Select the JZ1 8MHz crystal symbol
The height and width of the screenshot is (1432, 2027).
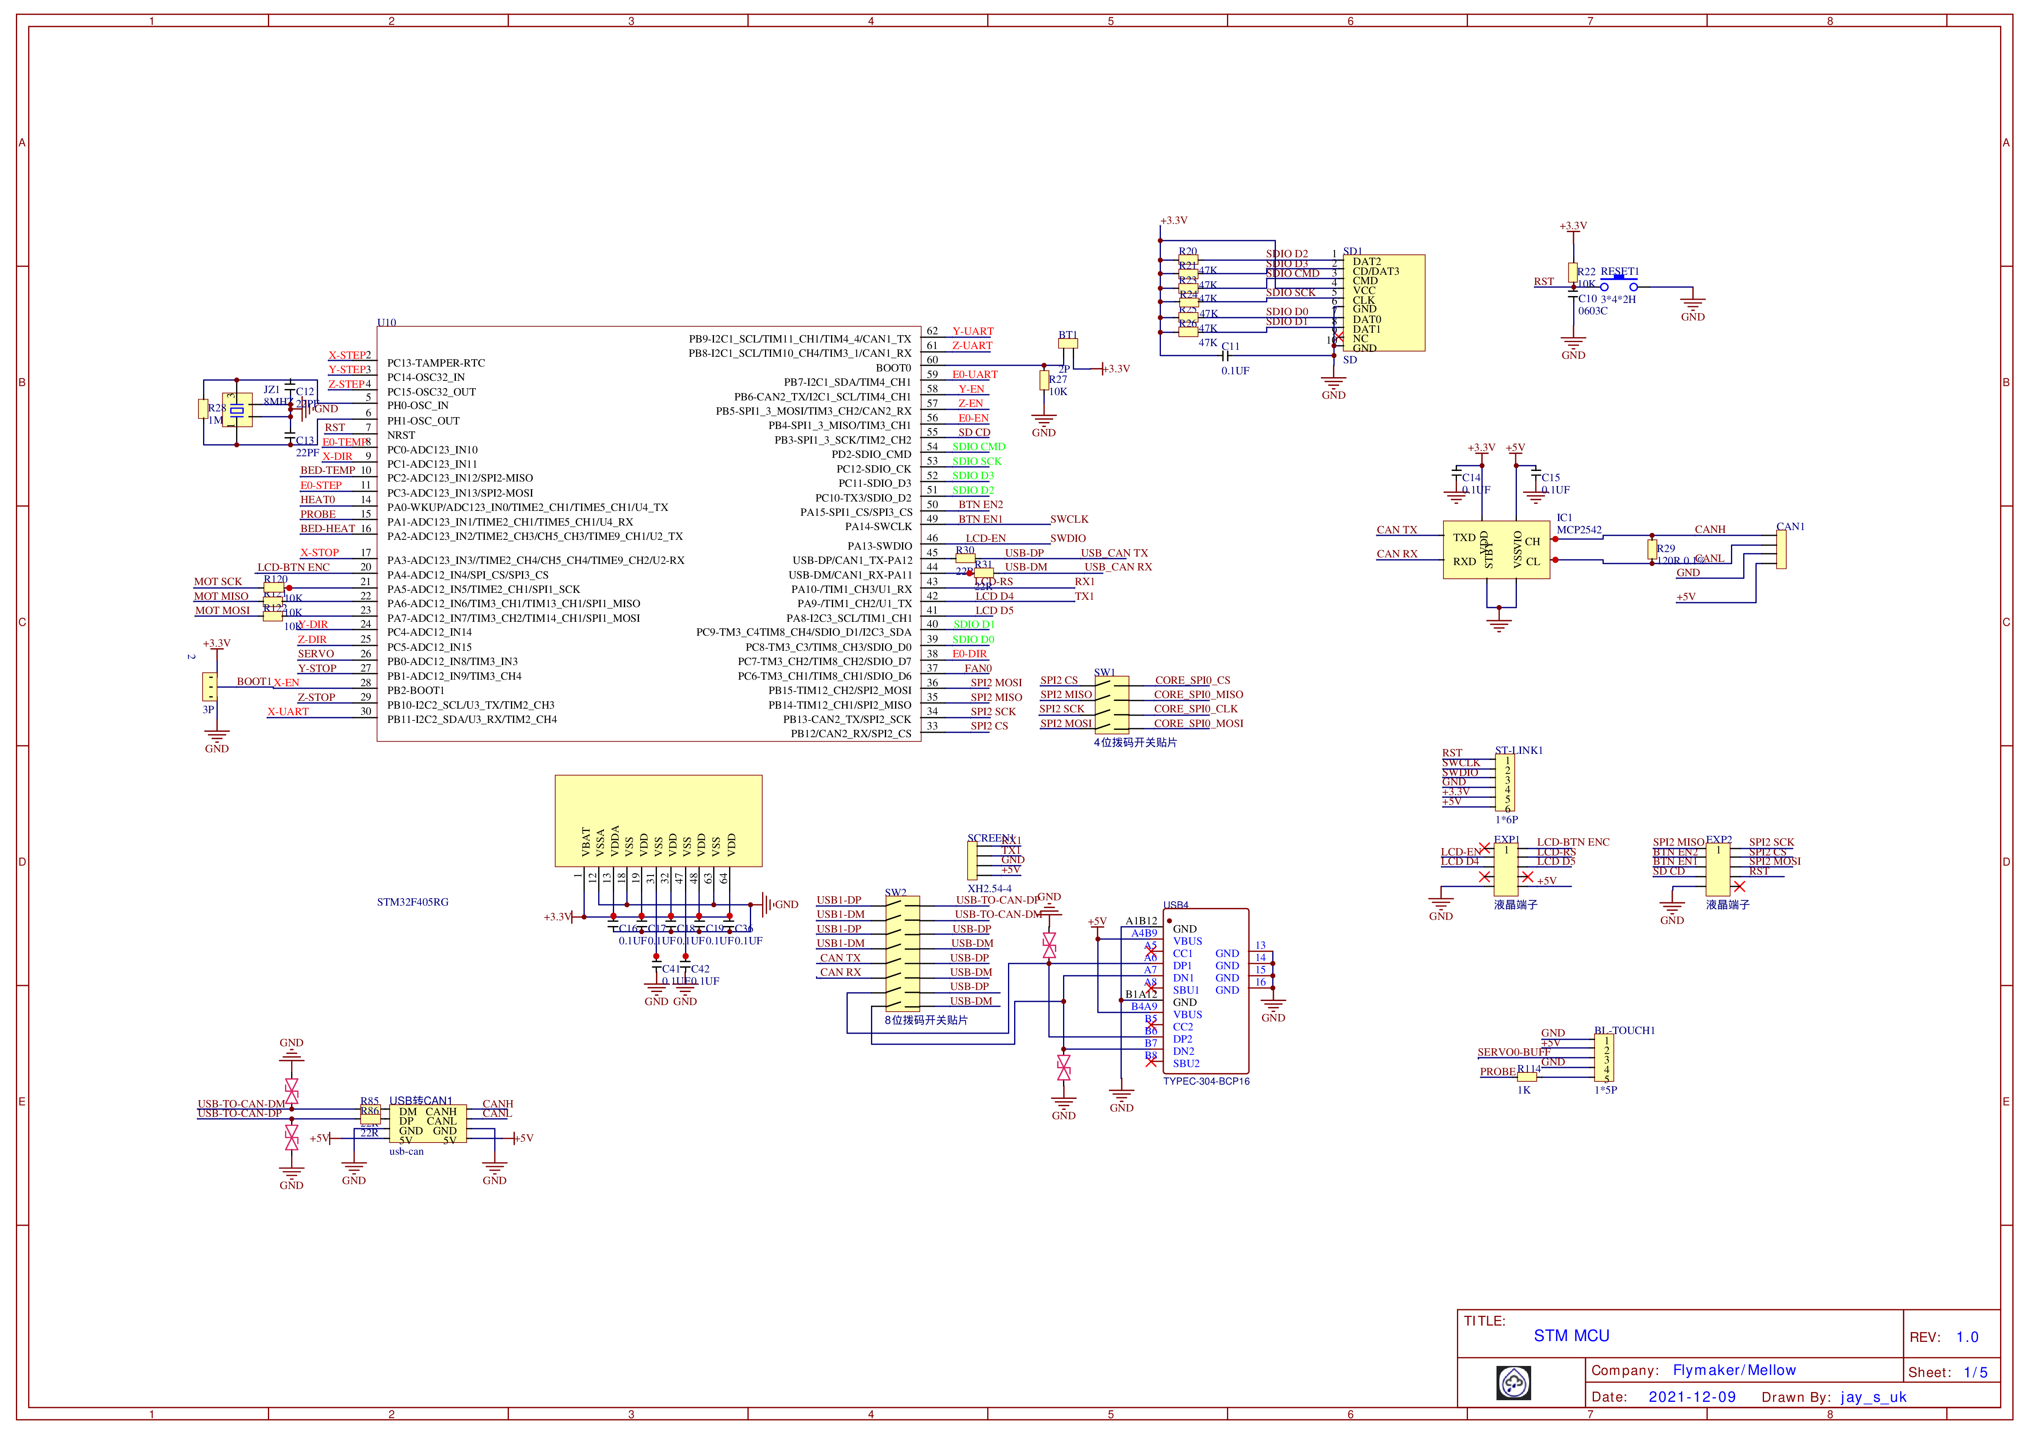click(237, 410)
